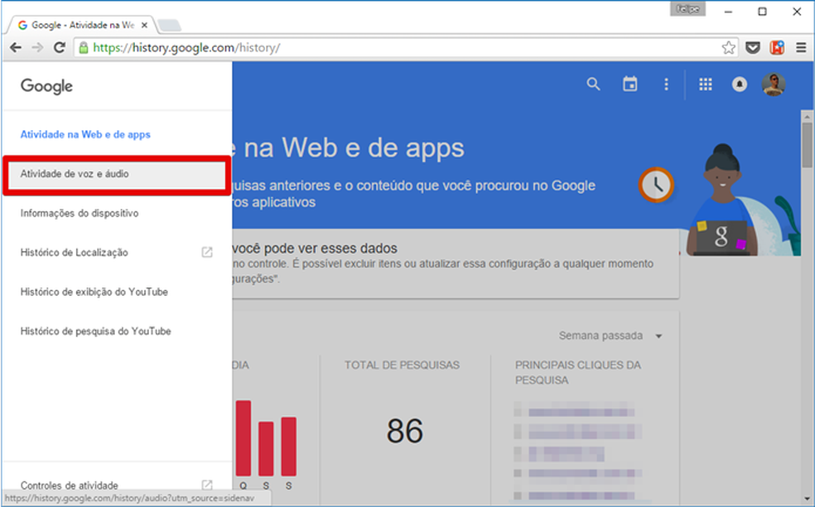
Task: Open Controles de atividade link
Action: [x=69, y=485]
